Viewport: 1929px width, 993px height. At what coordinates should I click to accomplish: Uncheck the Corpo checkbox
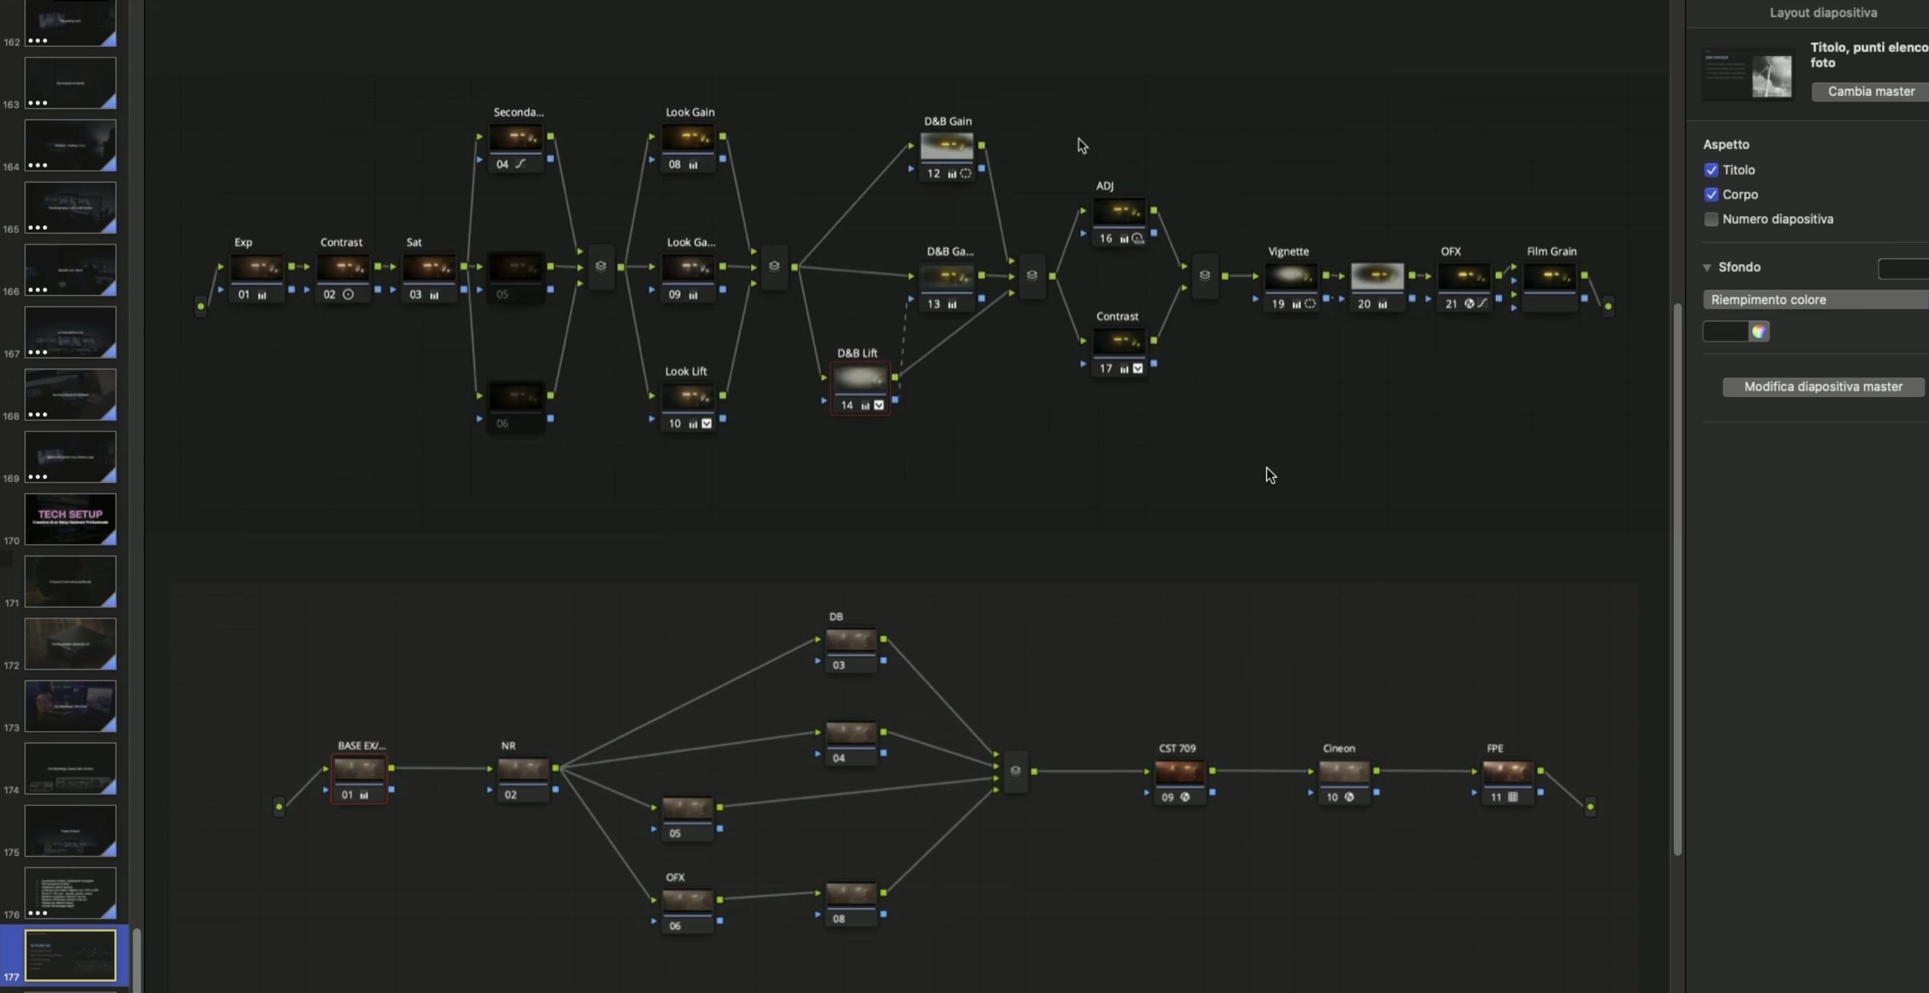click(1711, 195)
